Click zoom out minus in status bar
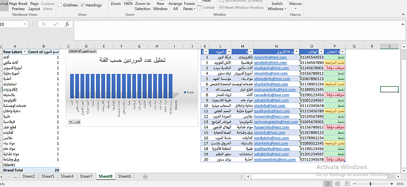This screenshot has height=187, width=407. click(x=354, y=184)
